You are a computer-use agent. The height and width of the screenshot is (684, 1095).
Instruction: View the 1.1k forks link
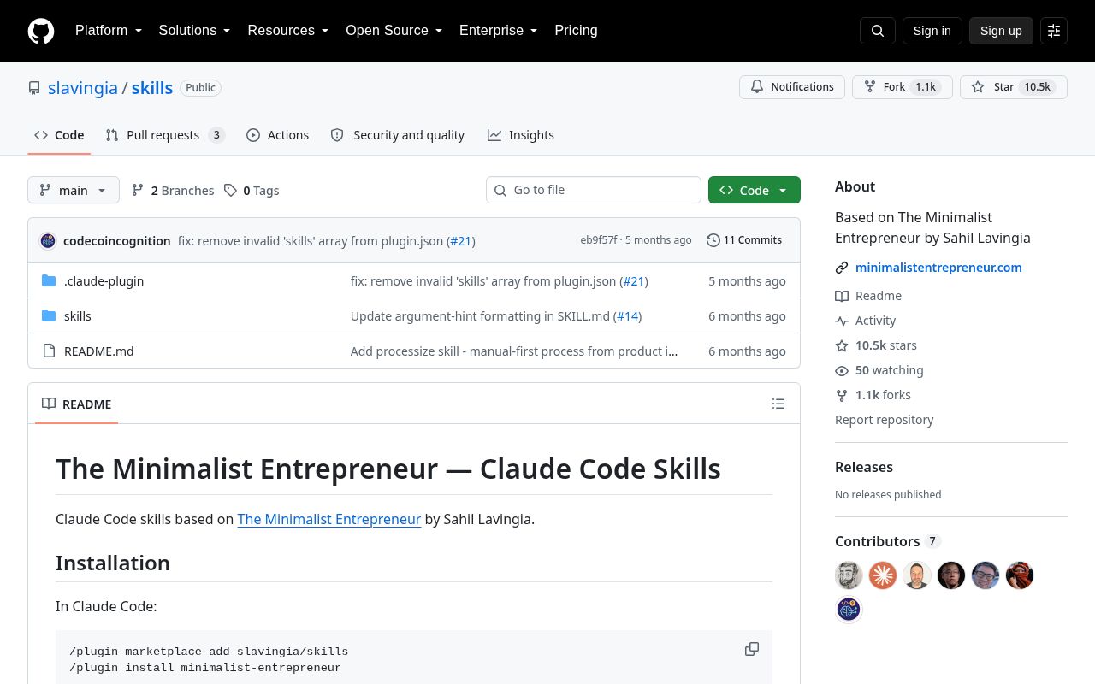point(873,395)
